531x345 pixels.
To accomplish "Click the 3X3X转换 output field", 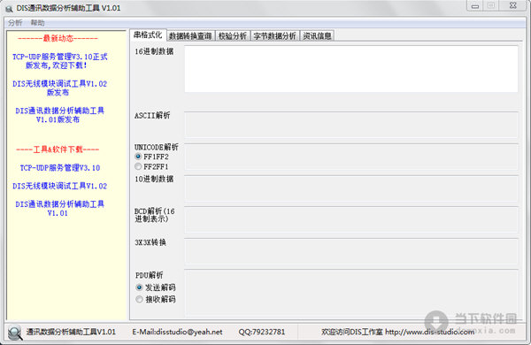I will pyautogui.click(x=351, y=251).
